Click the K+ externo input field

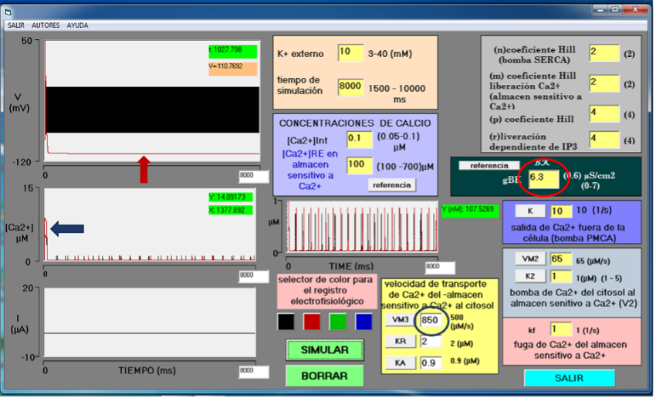[350, 52]
